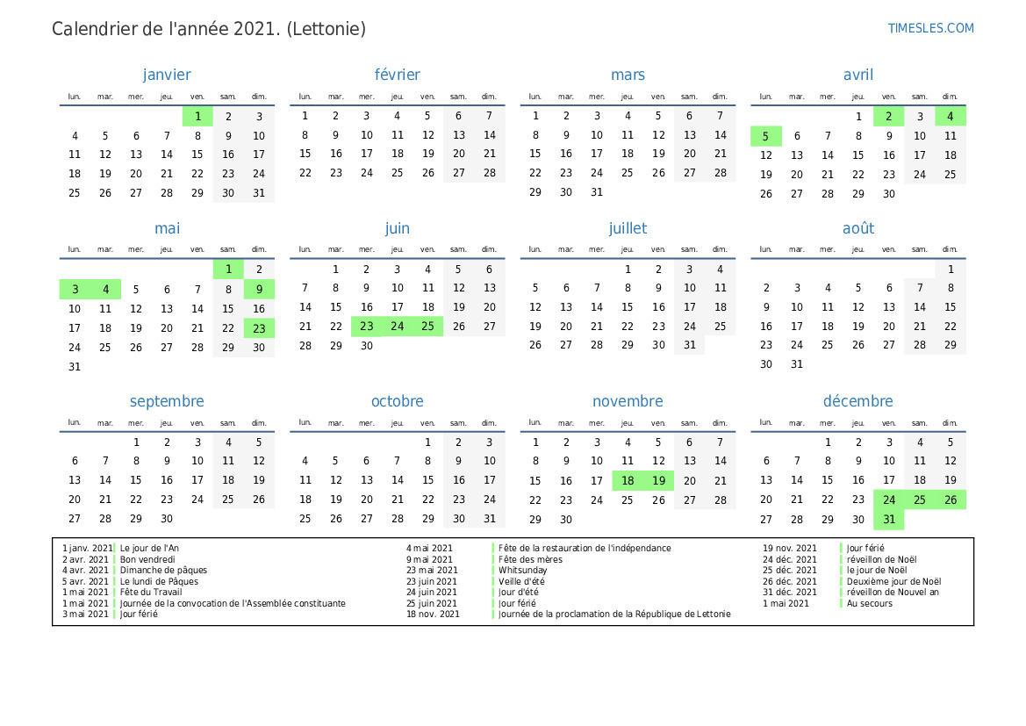Click legend entry 'Le jour de l'An'

pos(149,548)
